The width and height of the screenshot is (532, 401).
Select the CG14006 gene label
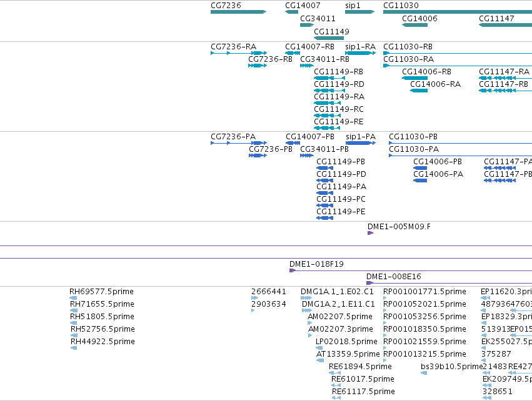point(419,19)
